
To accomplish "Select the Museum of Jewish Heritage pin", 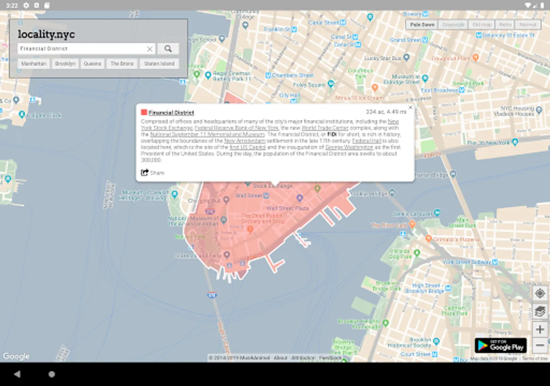I will coord(174,194).
